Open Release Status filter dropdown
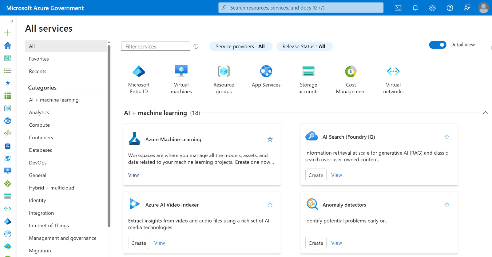Viewport: 492px width, 257px height. [304, 46]
